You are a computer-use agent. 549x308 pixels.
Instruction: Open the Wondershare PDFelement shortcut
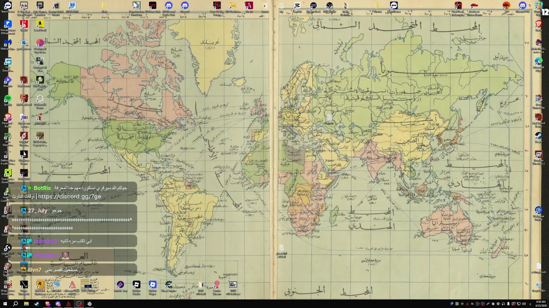8,27
